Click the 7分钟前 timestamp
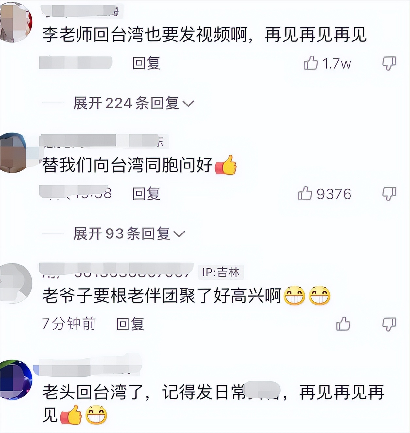Viewport: 410px width, 433px height. pos(69,324)
